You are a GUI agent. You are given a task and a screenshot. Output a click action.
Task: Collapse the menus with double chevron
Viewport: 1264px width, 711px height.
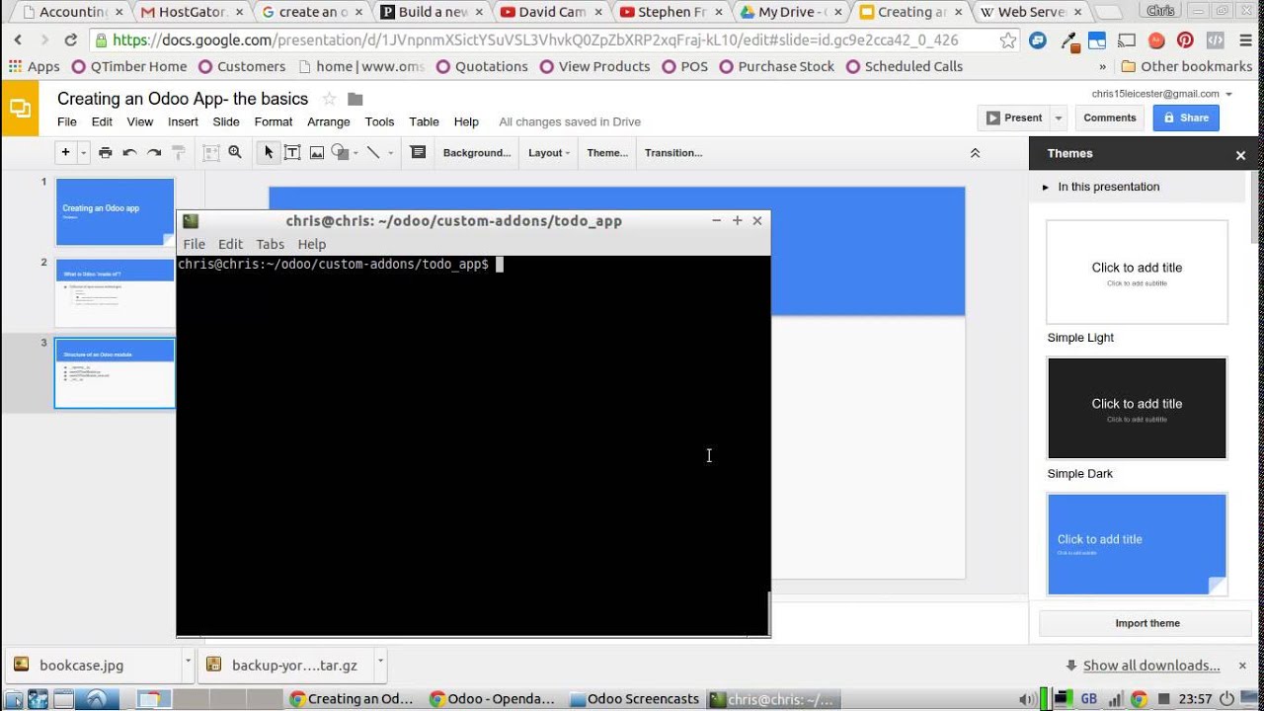click(x=975, y=153)
